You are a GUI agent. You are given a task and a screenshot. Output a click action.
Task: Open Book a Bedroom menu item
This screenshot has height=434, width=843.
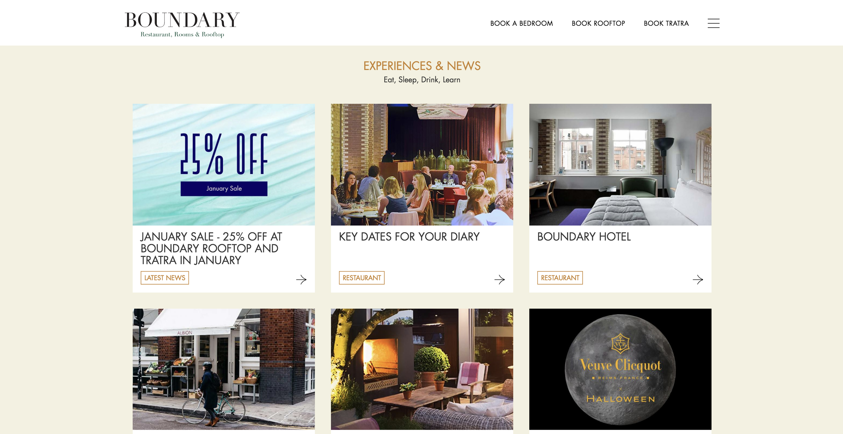pos(521,23)
